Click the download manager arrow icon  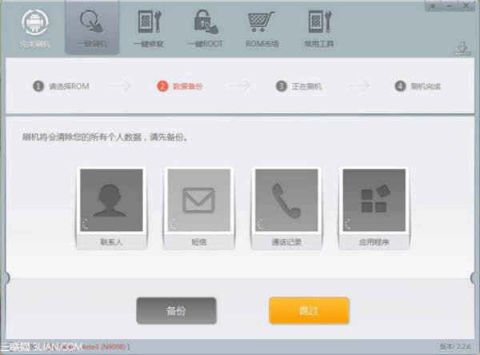(x=462, y=47)
